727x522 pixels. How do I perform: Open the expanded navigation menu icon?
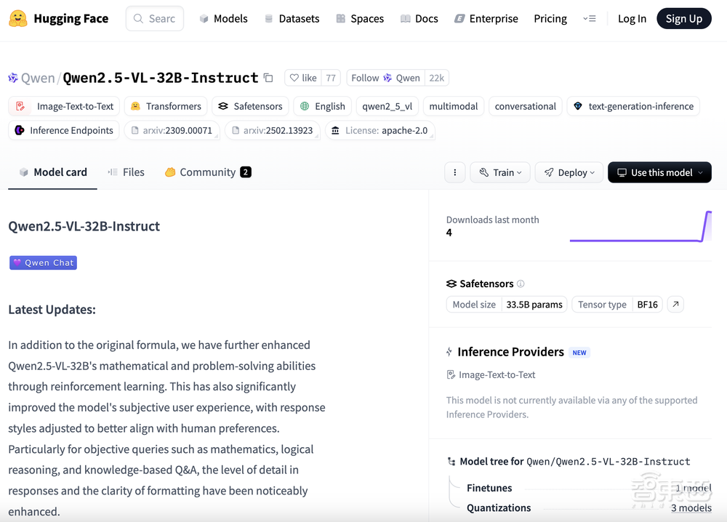click(590, 19)
